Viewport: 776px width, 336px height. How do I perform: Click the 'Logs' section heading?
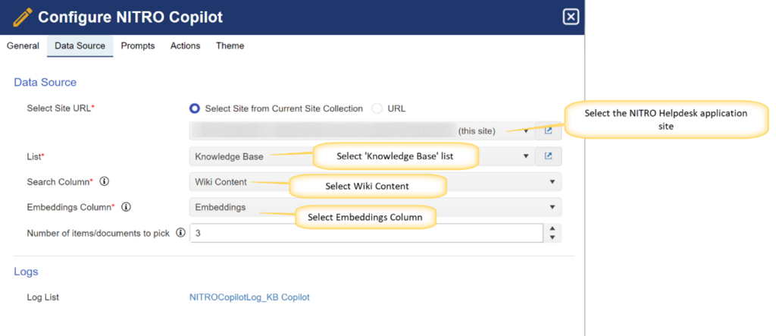pos(26,272)
